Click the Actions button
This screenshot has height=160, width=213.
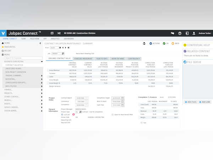[x=154, y=43]
